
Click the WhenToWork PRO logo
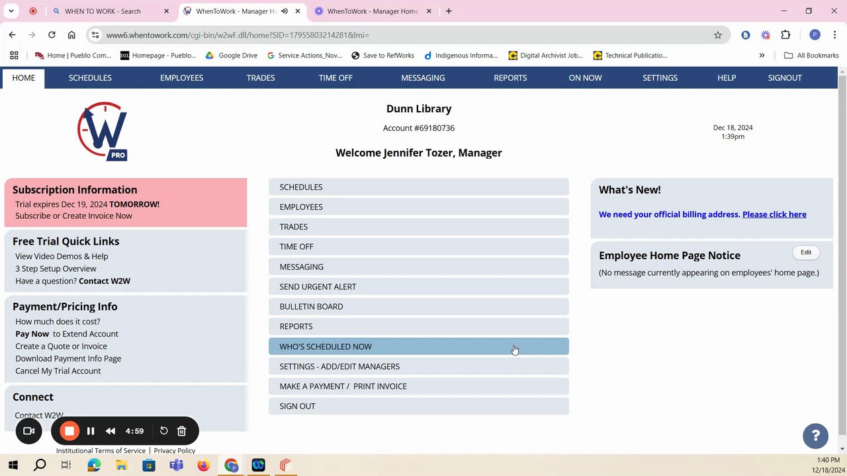[103, 132]
